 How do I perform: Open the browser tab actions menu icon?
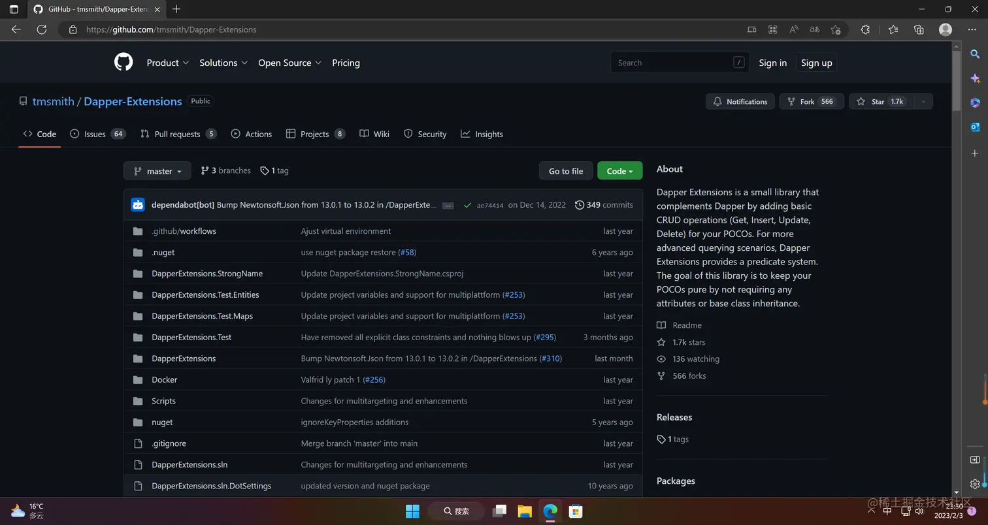pos(14,9)
